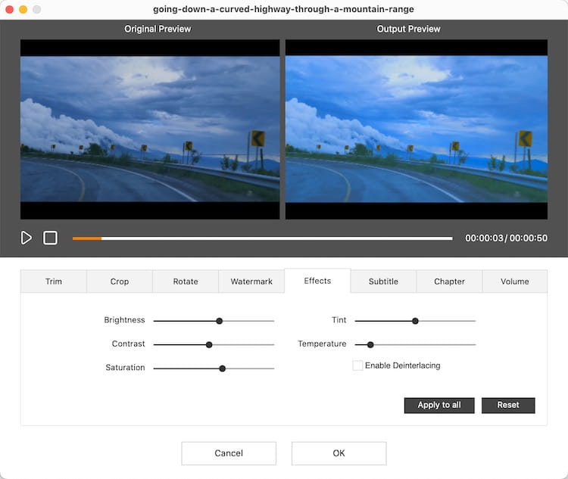The image size is (568, 479).
Task: Click the Brightness label
Action: [124, 320]
